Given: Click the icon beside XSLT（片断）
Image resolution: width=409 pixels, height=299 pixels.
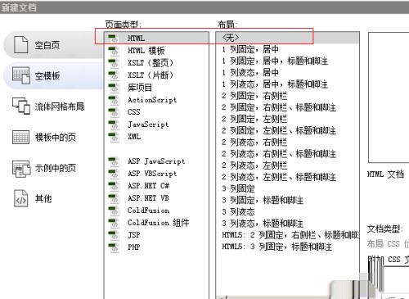Looking at the screenshot, I should coord(114,75).
